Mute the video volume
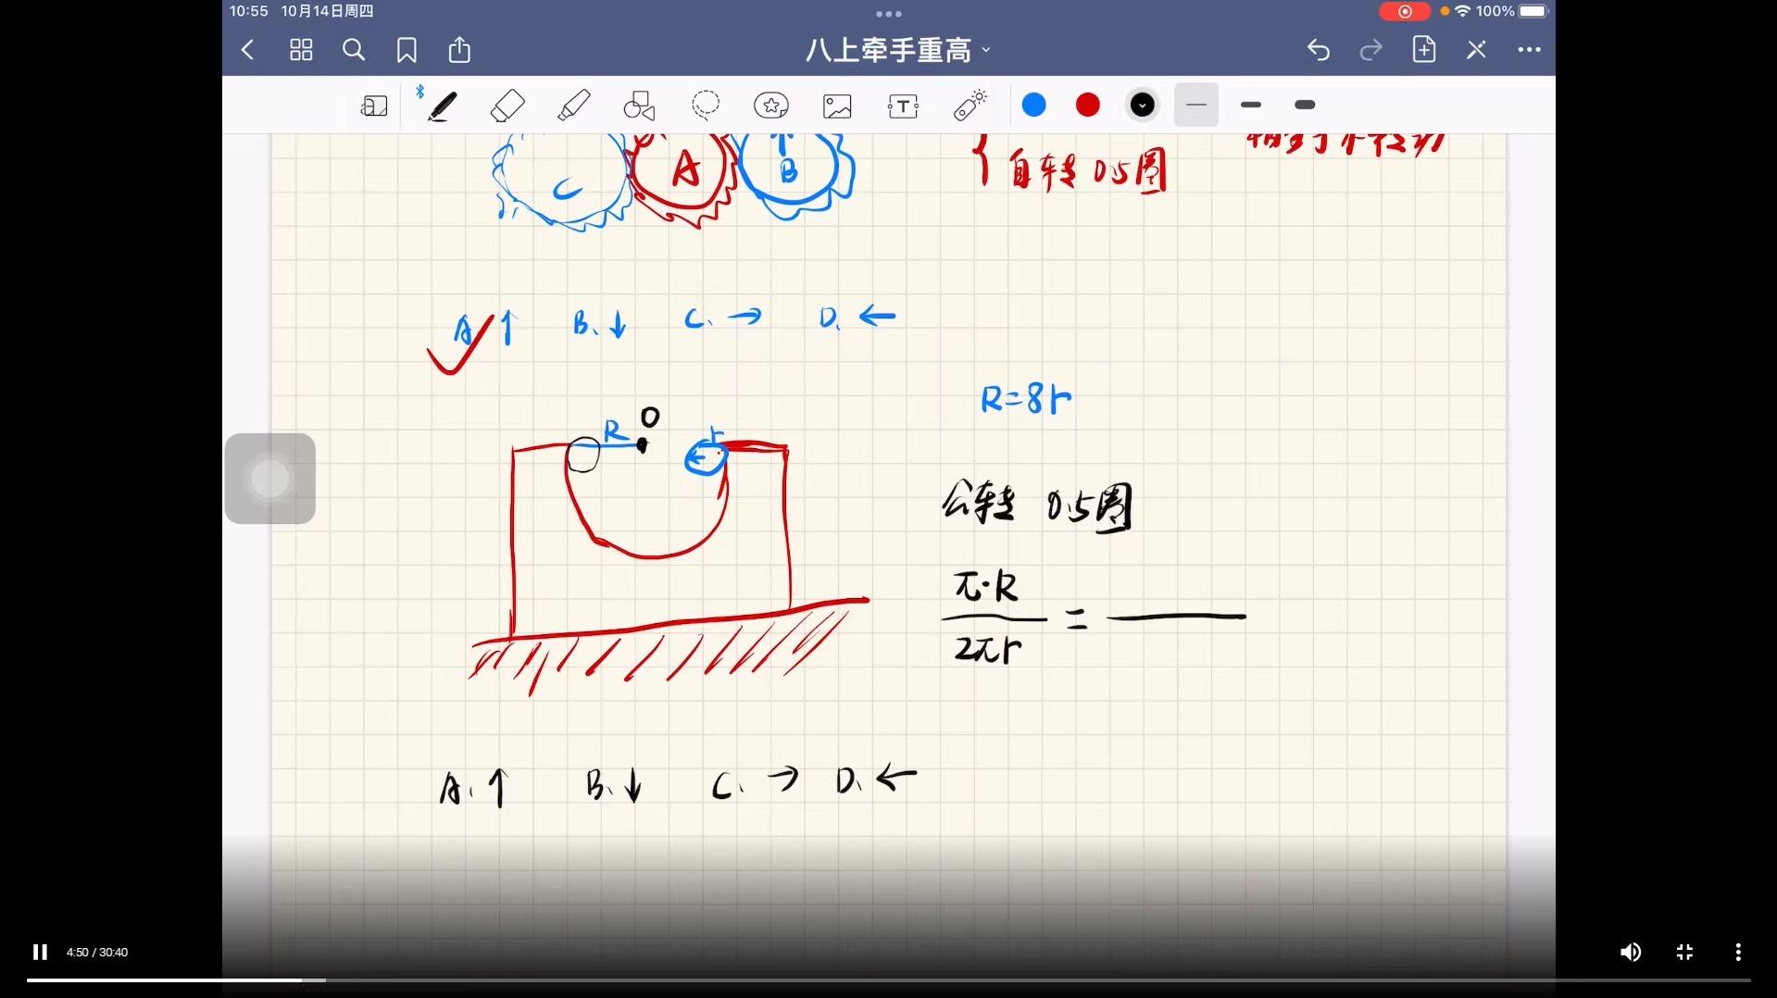This screenshot has height=998, width=1777. coord(1631,952)
